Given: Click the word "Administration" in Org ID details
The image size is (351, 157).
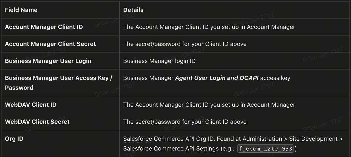Looking at the screenshot, I should click(x=262, y=139).
